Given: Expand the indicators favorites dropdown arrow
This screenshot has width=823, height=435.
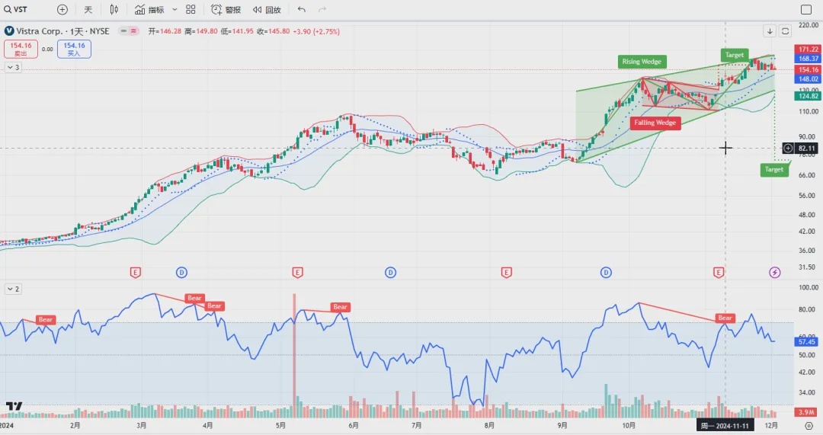Looking at the screenshot, I should pos(175,10).
